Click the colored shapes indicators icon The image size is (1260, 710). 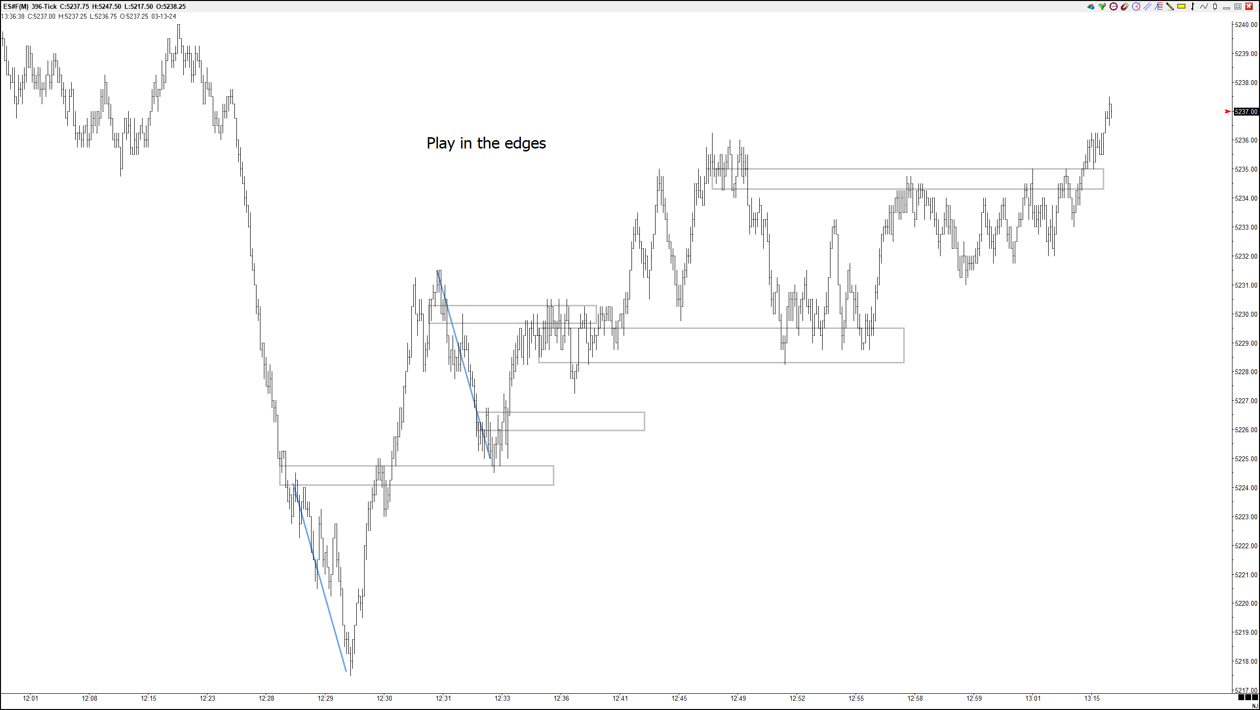point(1091,6)
